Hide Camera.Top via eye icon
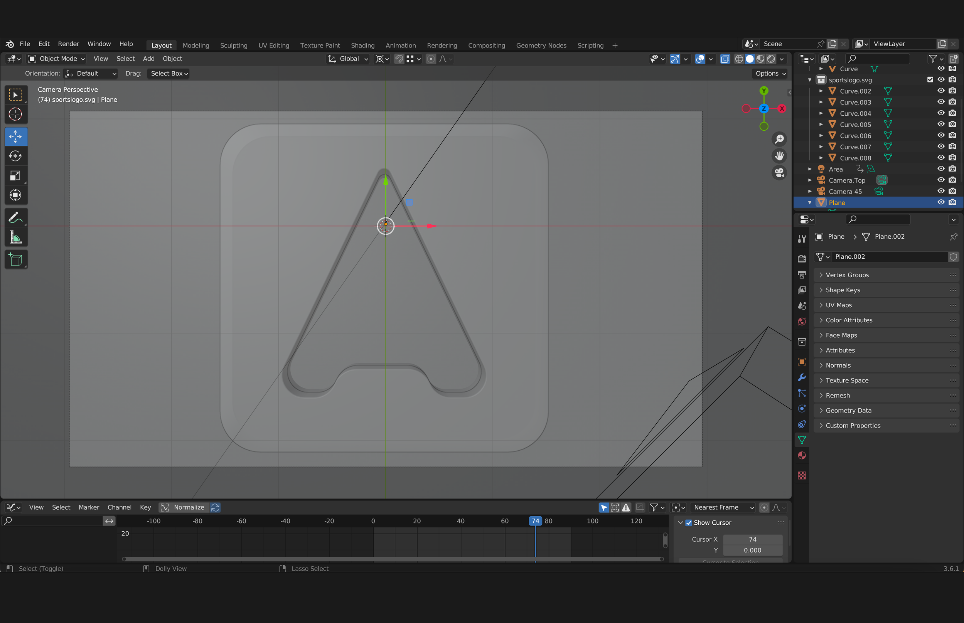The image size is (964, 623). (x=941, y=180)
